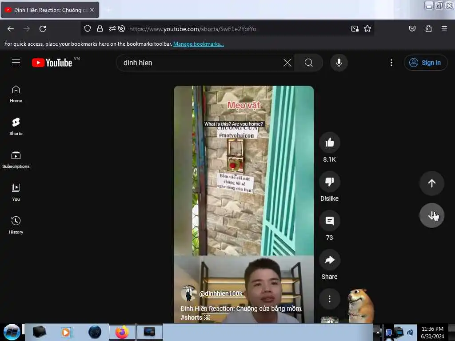Screen dimensions: 455x341
Task: Click the #shorts hashtag
Action: [x=191, y=317]
